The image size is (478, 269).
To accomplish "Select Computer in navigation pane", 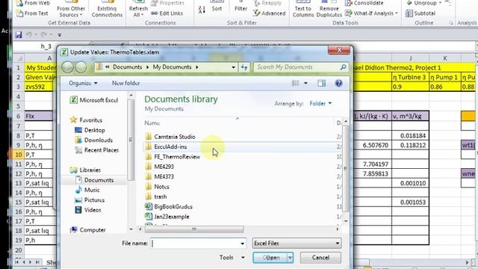I will pyautogui.click(x=88, y=230).
